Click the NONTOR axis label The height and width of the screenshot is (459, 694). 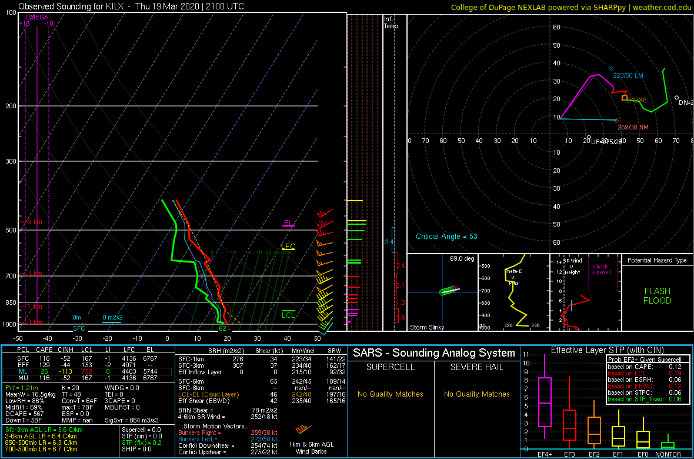click(668, 454)
